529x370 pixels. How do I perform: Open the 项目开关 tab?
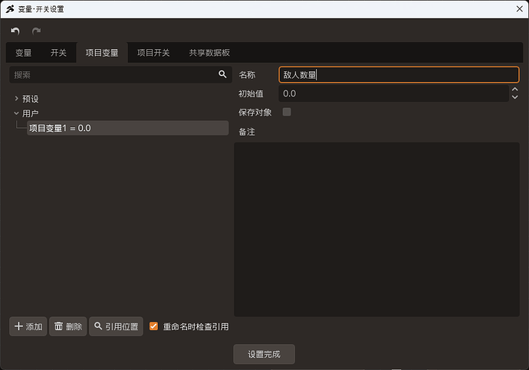click(153, 53)
